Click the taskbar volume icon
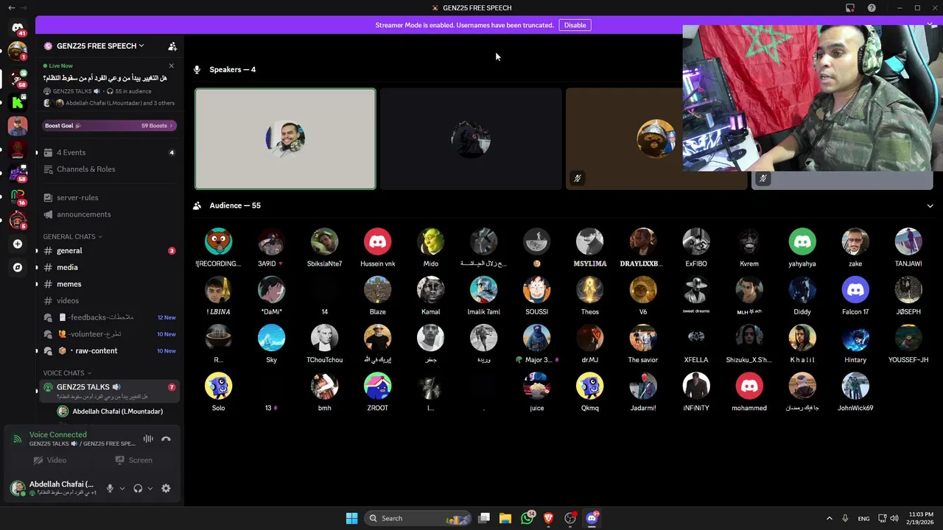Image resolution: width=943 pixels, height=530 pixels. pos(894,518)
